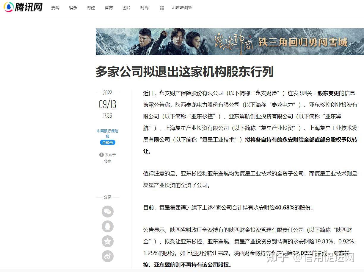Go to 财经 finance channel
The height and width of the screenshot is (272, 364).
tap(91, 8)
